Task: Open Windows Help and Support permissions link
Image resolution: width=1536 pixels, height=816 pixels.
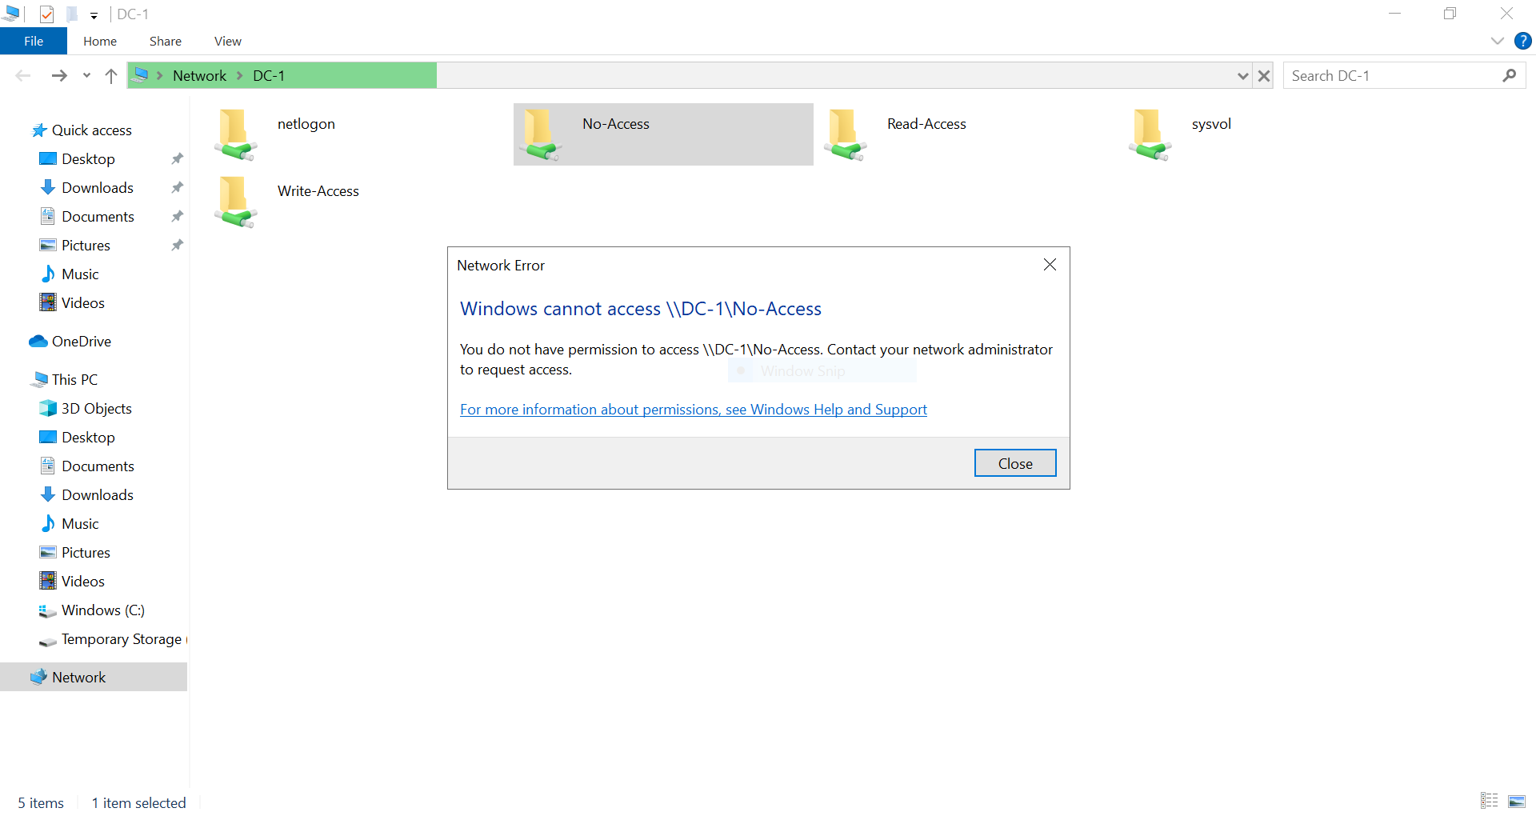Action: (x=694, y=410)
